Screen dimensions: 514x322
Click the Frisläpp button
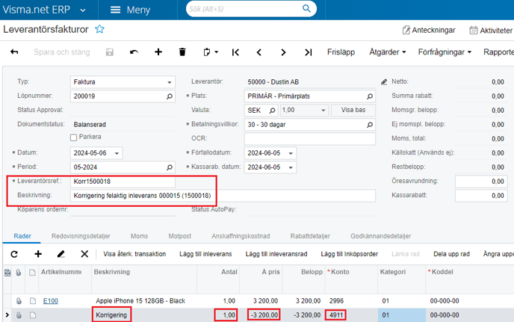(341, 52)
